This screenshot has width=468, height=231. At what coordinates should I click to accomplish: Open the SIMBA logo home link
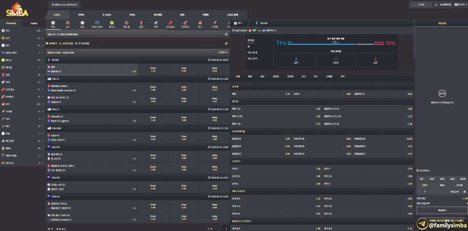coord(17,10)
